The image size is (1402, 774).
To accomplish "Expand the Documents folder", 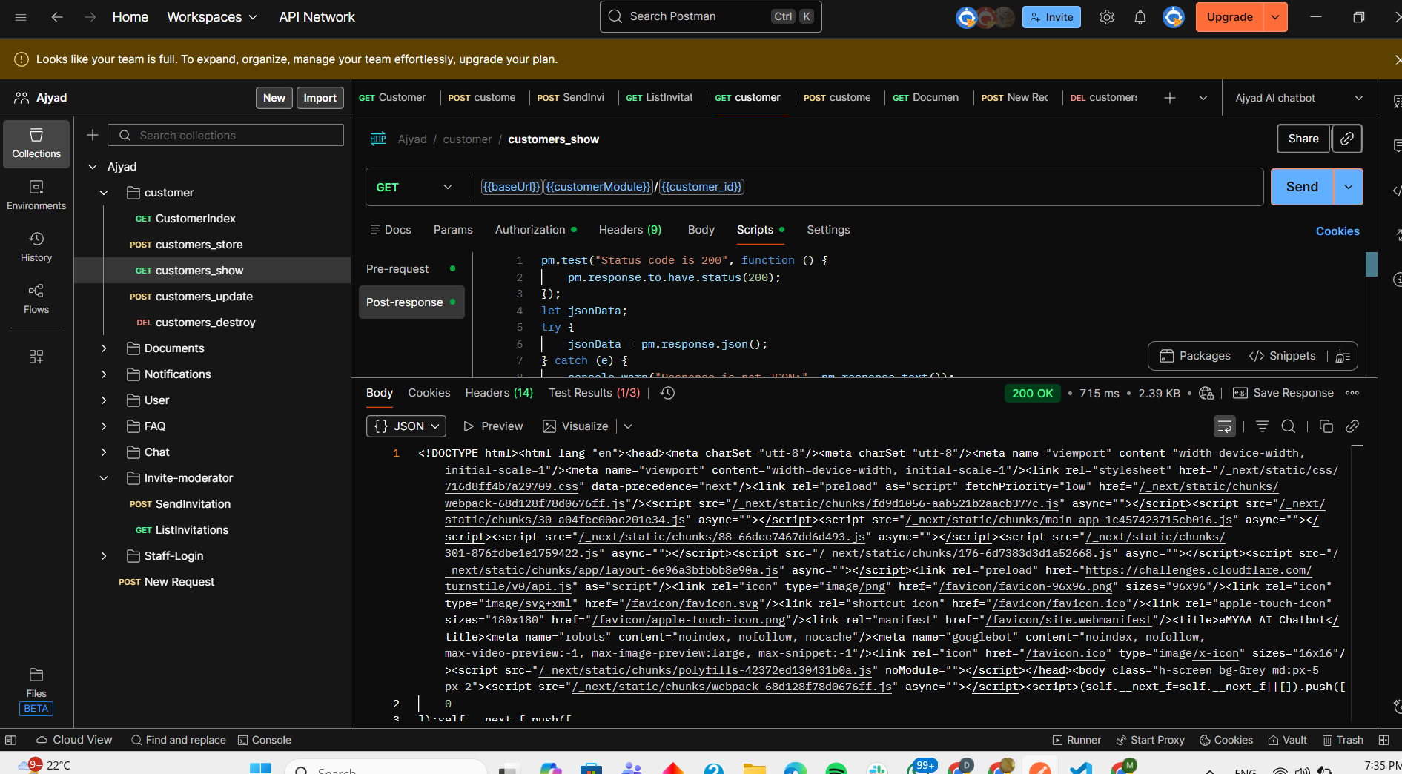I will 104,348.
